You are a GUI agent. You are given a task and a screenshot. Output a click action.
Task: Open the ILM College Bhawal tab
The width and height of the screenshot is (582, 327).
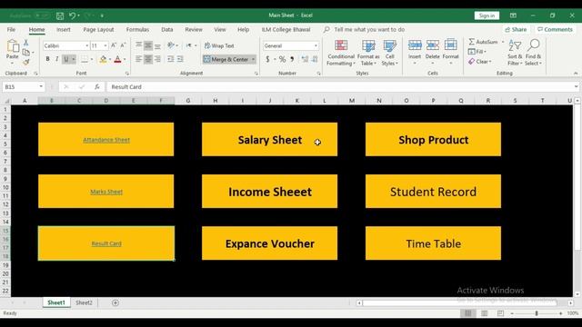pyautogui.click(x=286, y=29)
